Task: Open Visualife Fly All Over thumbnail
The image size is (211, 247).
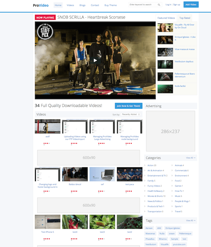Action: [165, 28]
